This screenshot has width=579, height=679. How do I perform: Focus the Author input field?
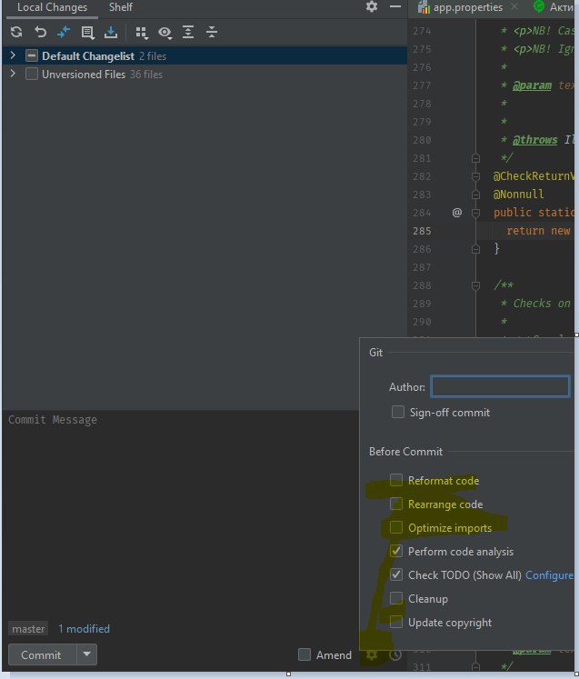(x=500, y=386)
